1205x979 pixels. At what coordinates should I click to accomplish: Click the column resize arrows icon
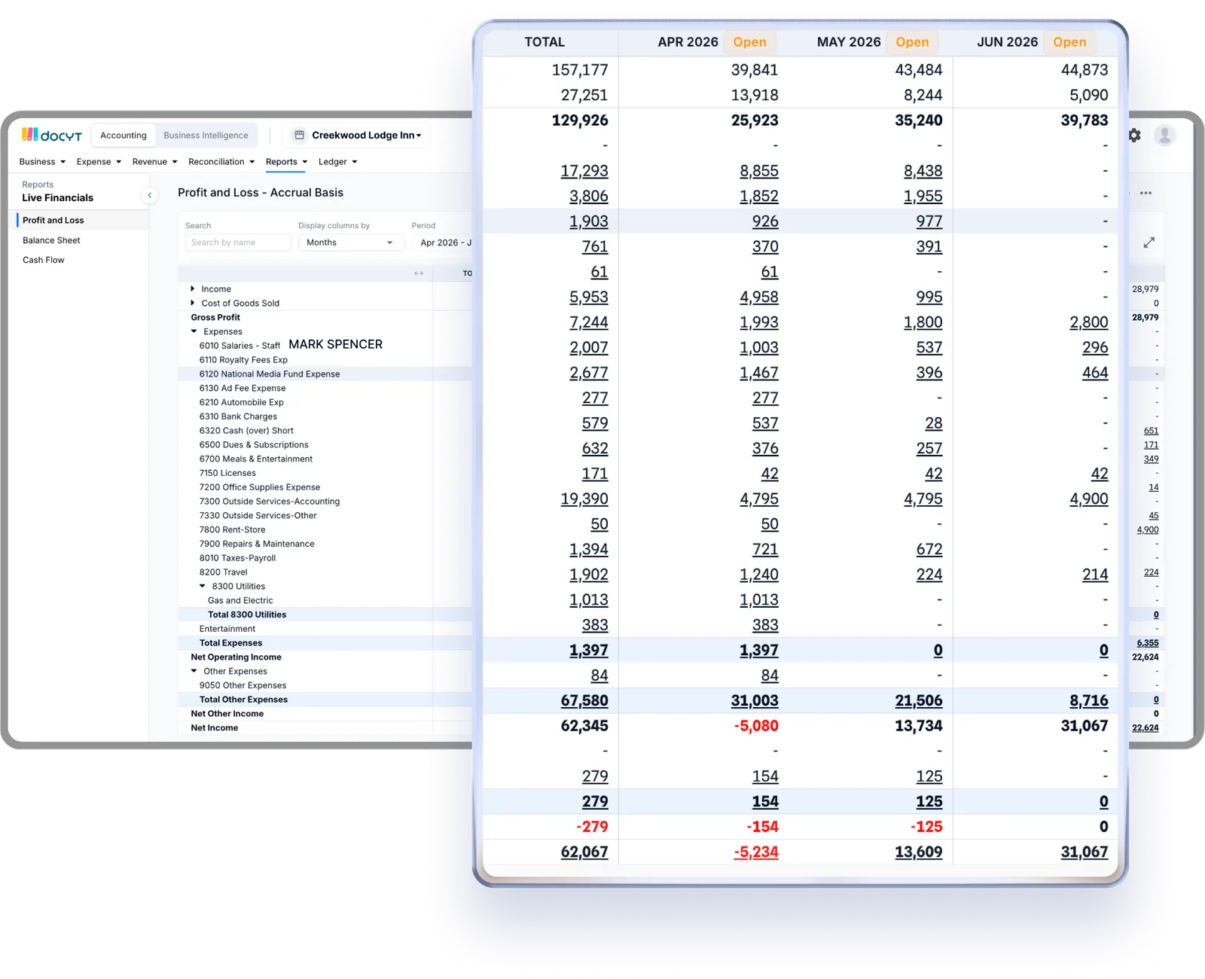[x=419, y=273]
